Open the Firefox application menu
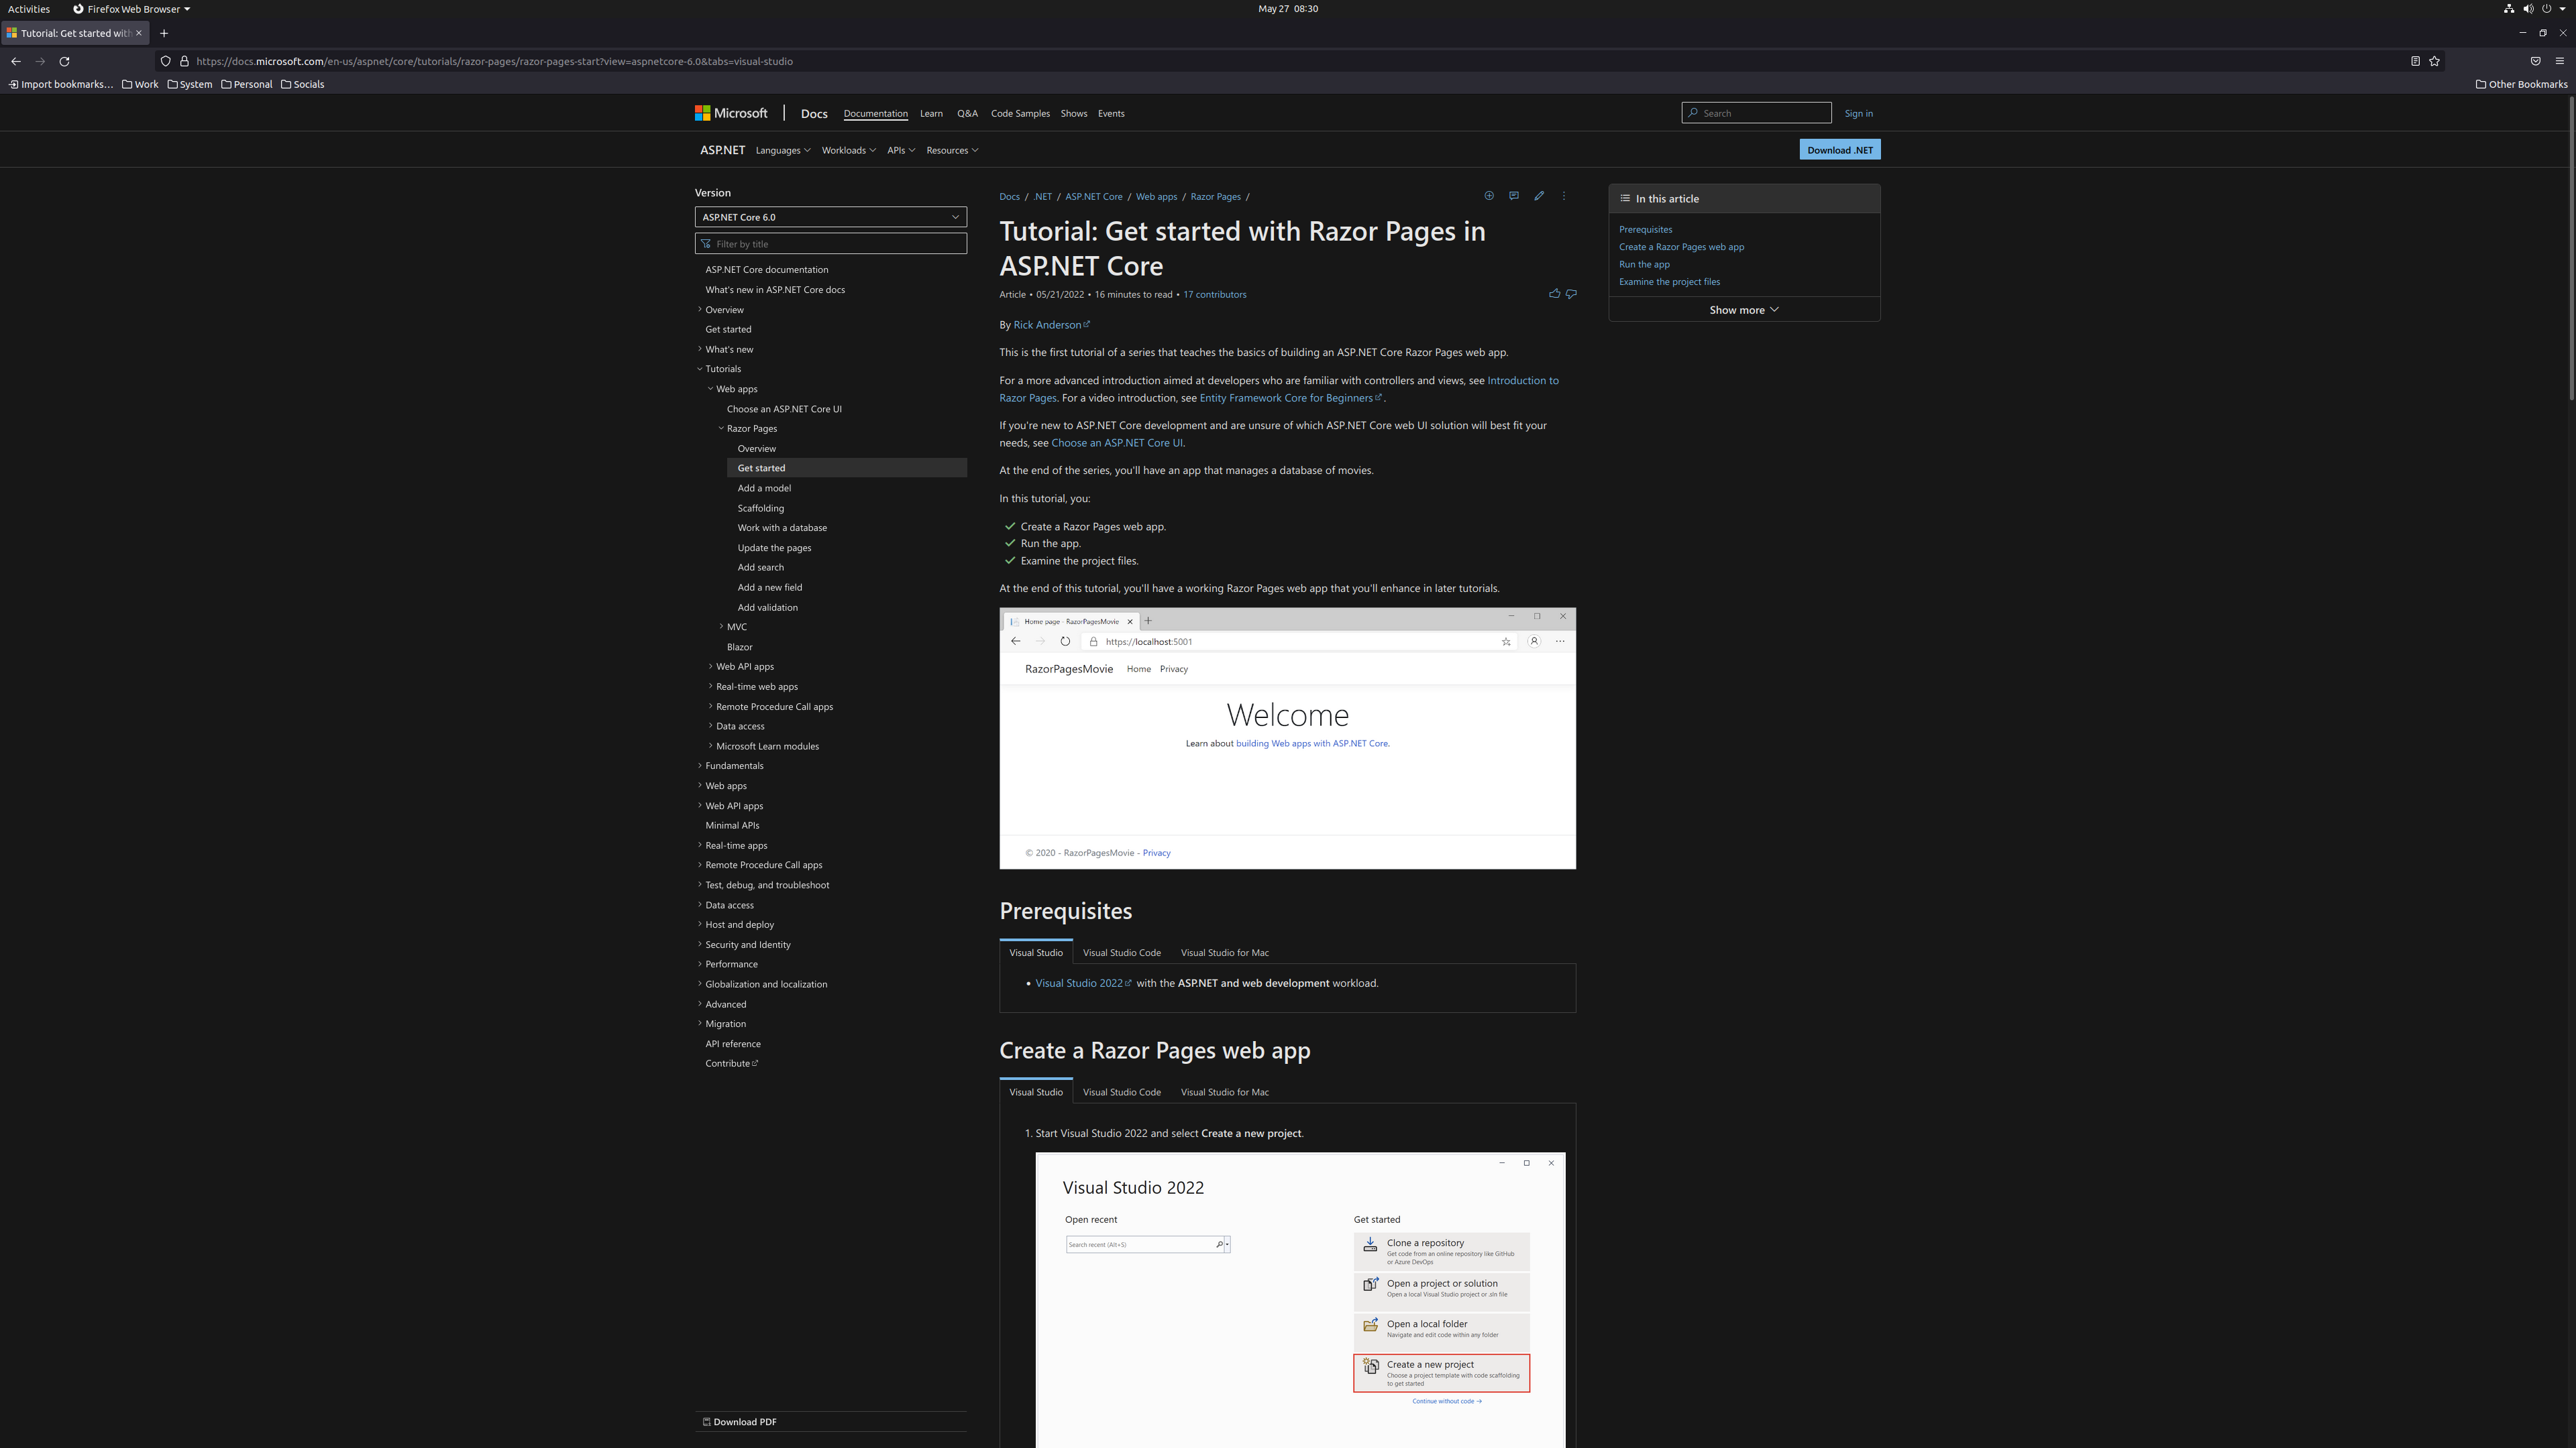Screen dimensions: 2576x1448 [2560, 61]
